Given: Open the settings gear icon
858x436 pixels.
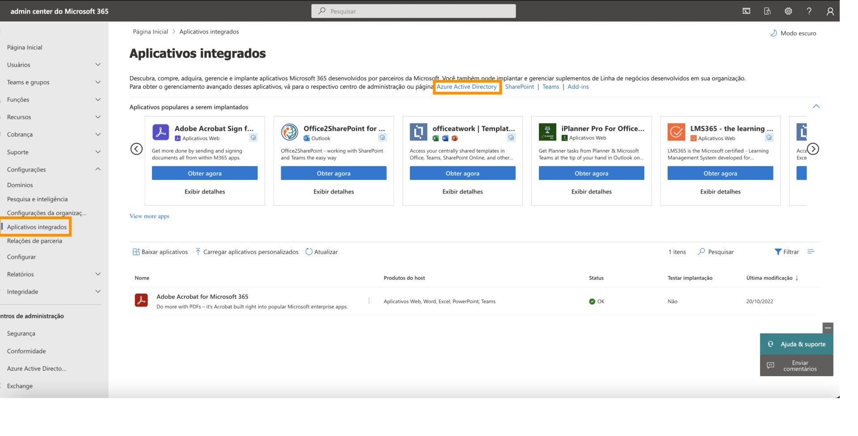Looking at the screenshot, I should point(788,11).
